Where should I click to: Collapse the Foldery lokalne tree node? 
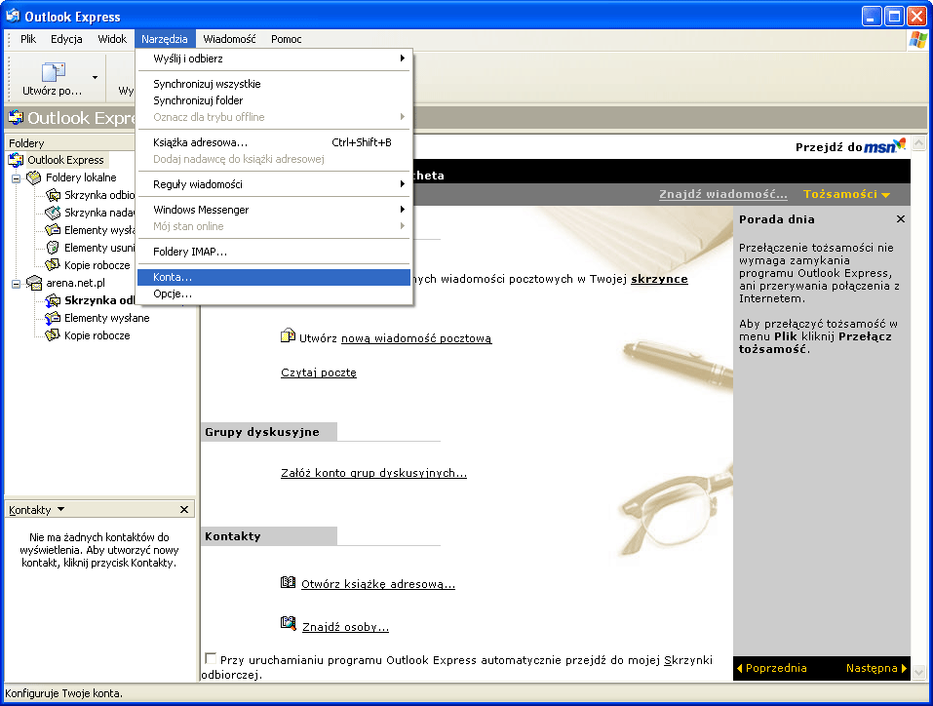(16, 178)
